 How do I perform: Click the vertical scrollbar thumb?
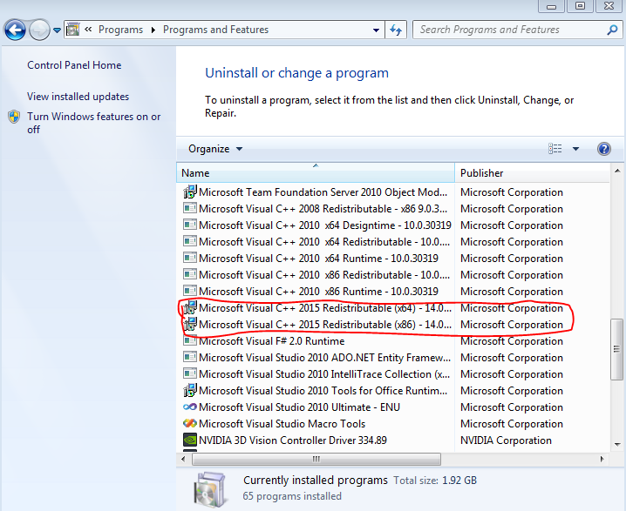point(617,349)
